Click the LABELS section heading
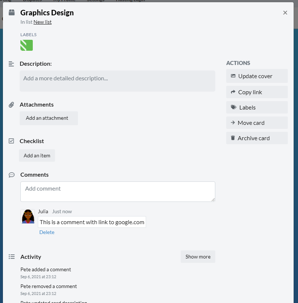The width and height of the screenshot is (298, 303). tap(28, 35)
